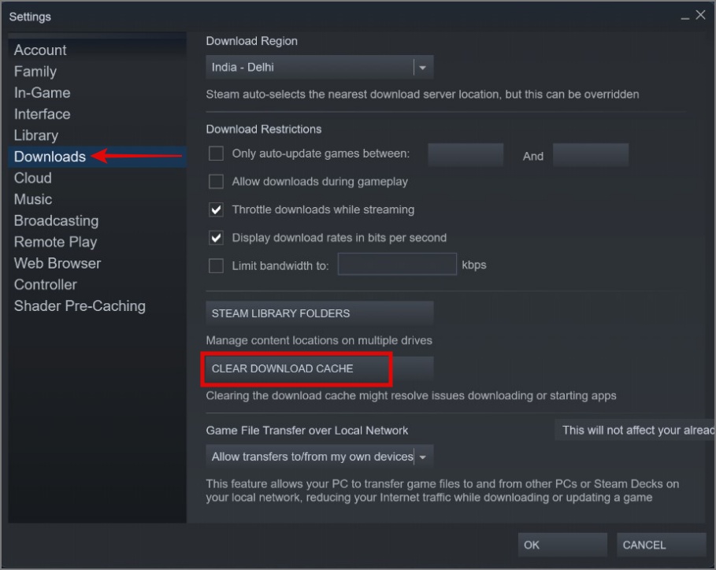Open the Shader Pre-Caching section
The width and height of the screenshot is (716, 570).
click(x=80, y=306)
